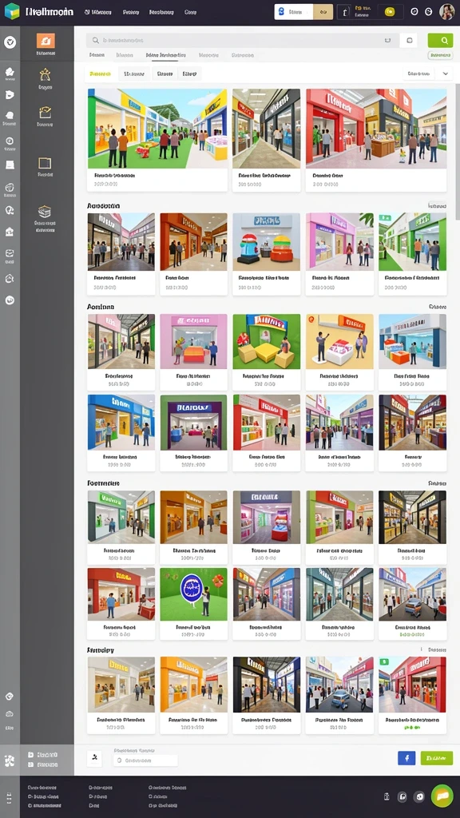Click the checkmark circle icon atop the left rail
This screenshot has width=460, height=818.
(10, 42)
